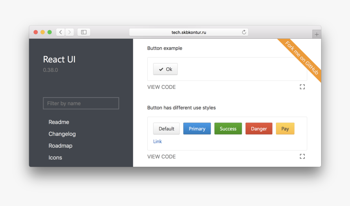The image size is (350, 206).
Task: Open the Changelog page in sidebar
Action: coord(62,134)
